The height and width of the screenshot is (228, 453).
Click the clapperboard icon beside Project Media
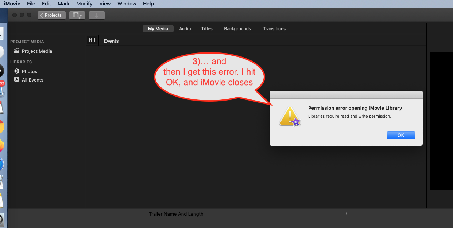pos(16,51)
